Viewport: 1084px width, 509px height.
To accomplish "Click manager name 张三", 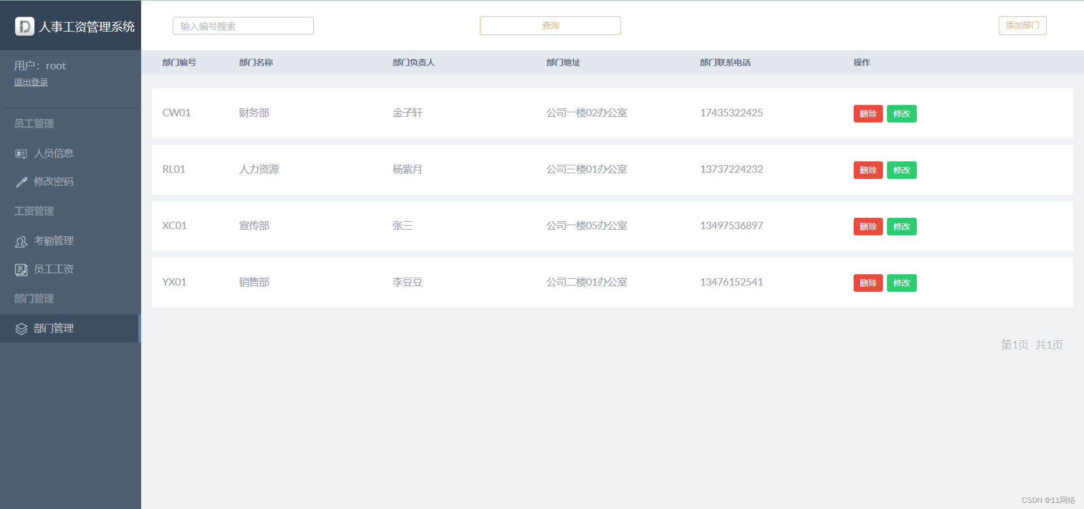I will coord(403,226).
